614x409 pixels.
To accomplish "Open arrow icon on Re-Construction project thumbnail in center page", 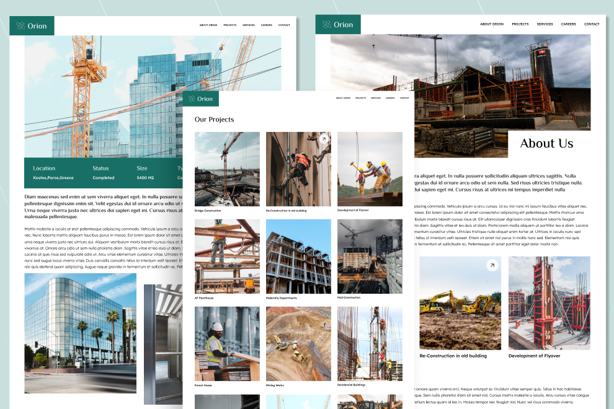I will [x=324, y=139].
